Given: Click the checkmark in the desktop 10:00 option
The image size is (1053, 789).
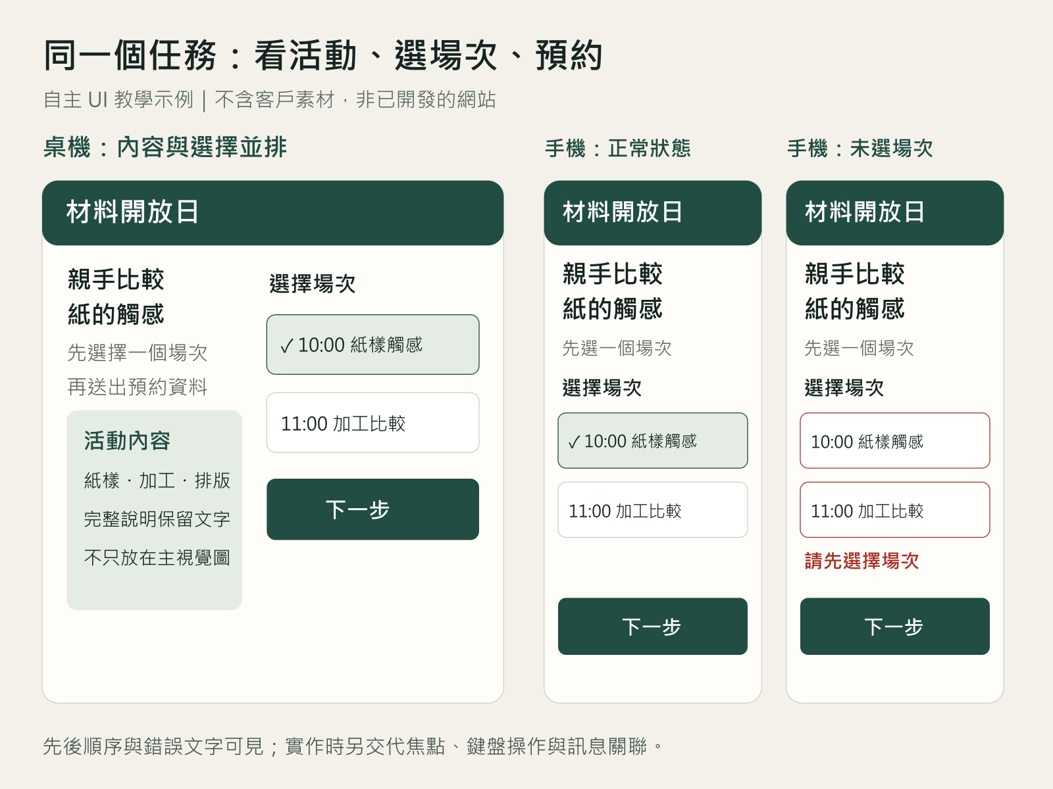Looking at the screenshot, I should point(286,347).
